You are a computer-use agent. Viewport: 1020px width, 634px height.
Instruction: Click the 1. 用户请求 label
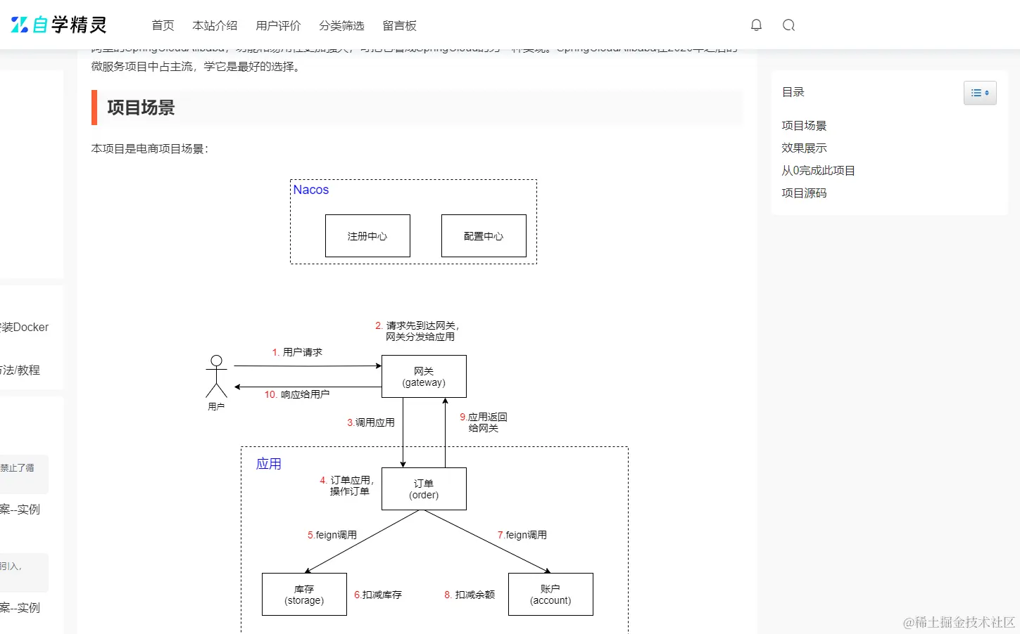pos(297,352)
